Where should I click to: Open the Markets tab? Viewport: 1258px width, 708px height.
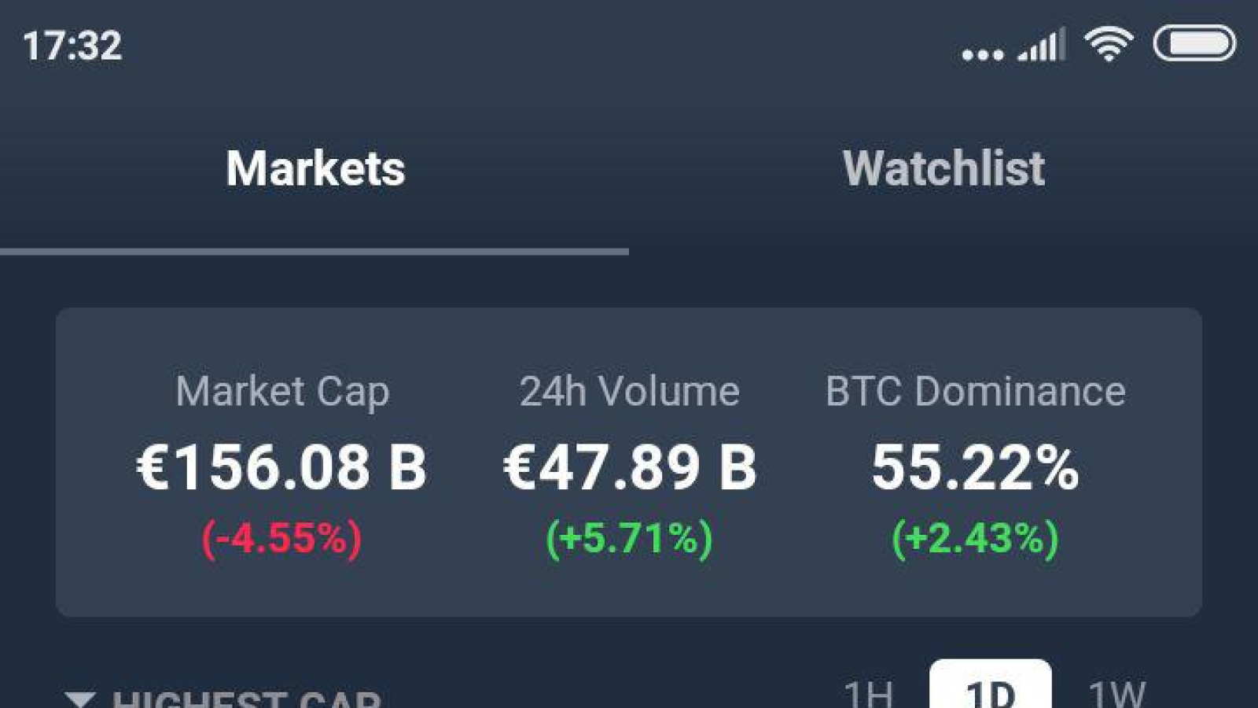(315, 168)
